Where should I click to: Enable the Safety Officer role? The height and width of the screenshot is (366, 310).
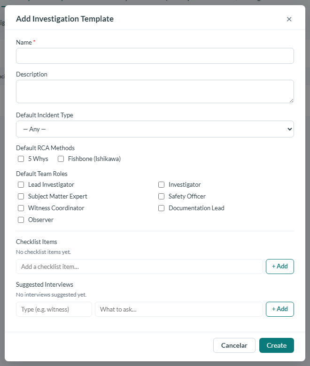click(162, 196)
